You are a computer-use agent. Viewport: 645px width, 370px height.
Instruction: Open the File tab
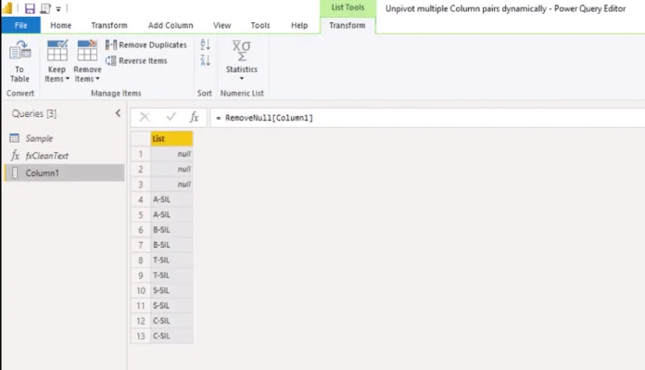point(20,25)
